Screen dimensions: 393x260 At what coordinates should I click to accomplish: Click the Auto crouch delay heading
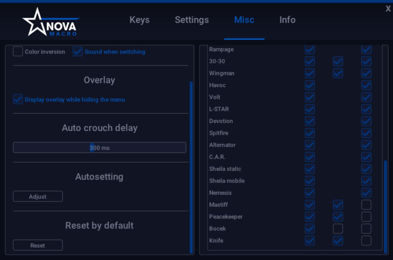coord(100,128)
